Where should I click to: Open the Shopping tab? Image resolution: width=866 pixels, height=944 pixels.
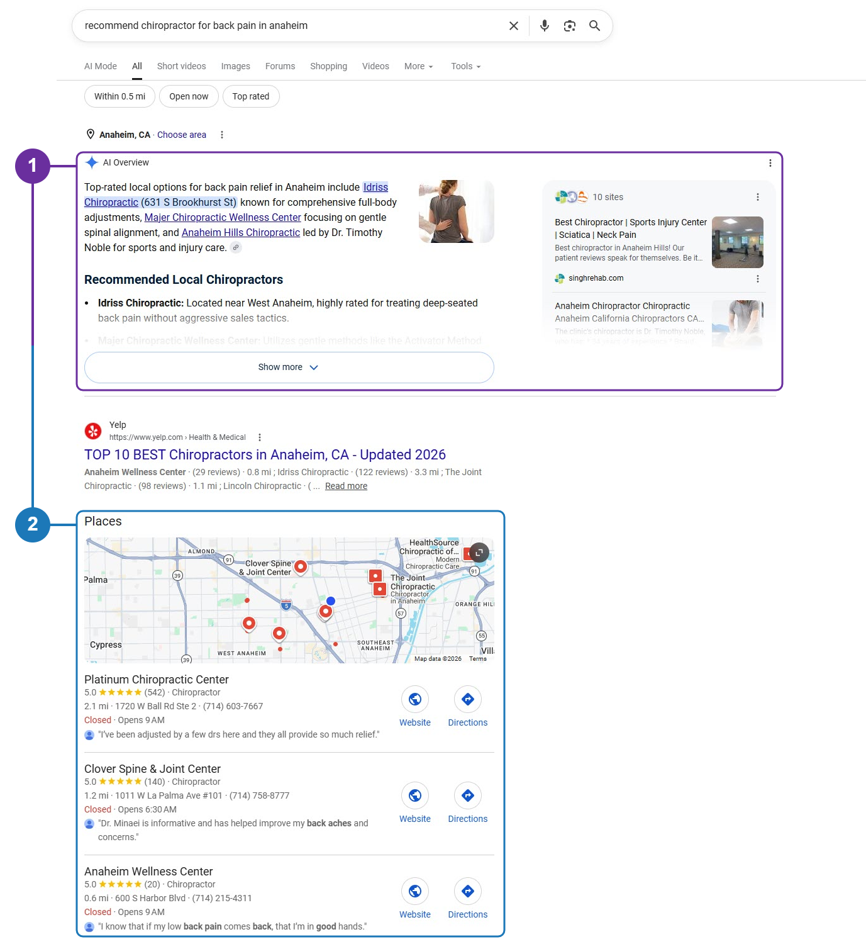(x=329, y=66)
